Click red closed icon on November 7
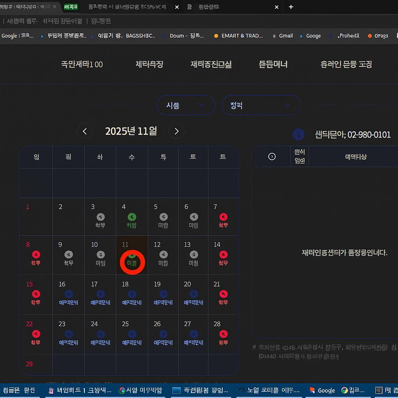 coord(223,217)
